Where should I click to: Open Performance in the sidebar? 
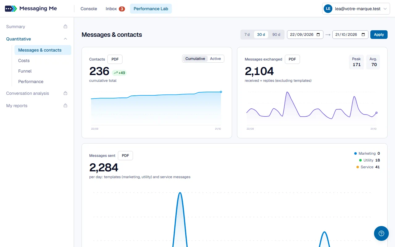pos(43,82)
